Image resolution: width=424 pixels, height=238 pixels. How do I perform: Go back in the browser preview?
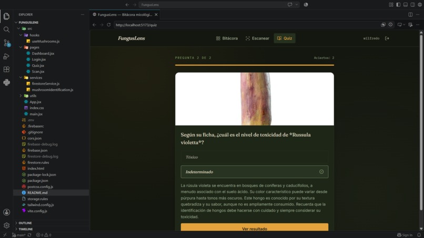(x=94, y=25)
